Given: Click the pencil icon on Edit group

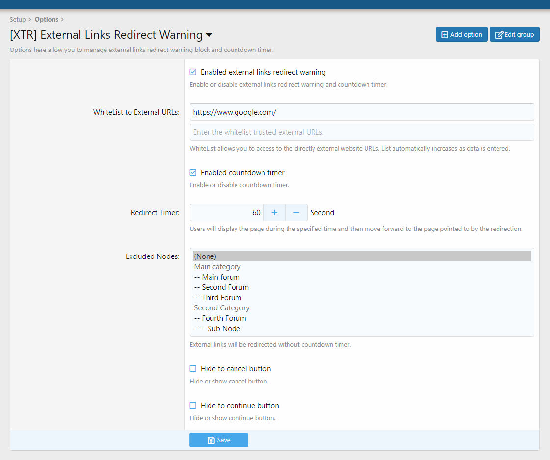Looking at the screenshot, I should 499,35.
